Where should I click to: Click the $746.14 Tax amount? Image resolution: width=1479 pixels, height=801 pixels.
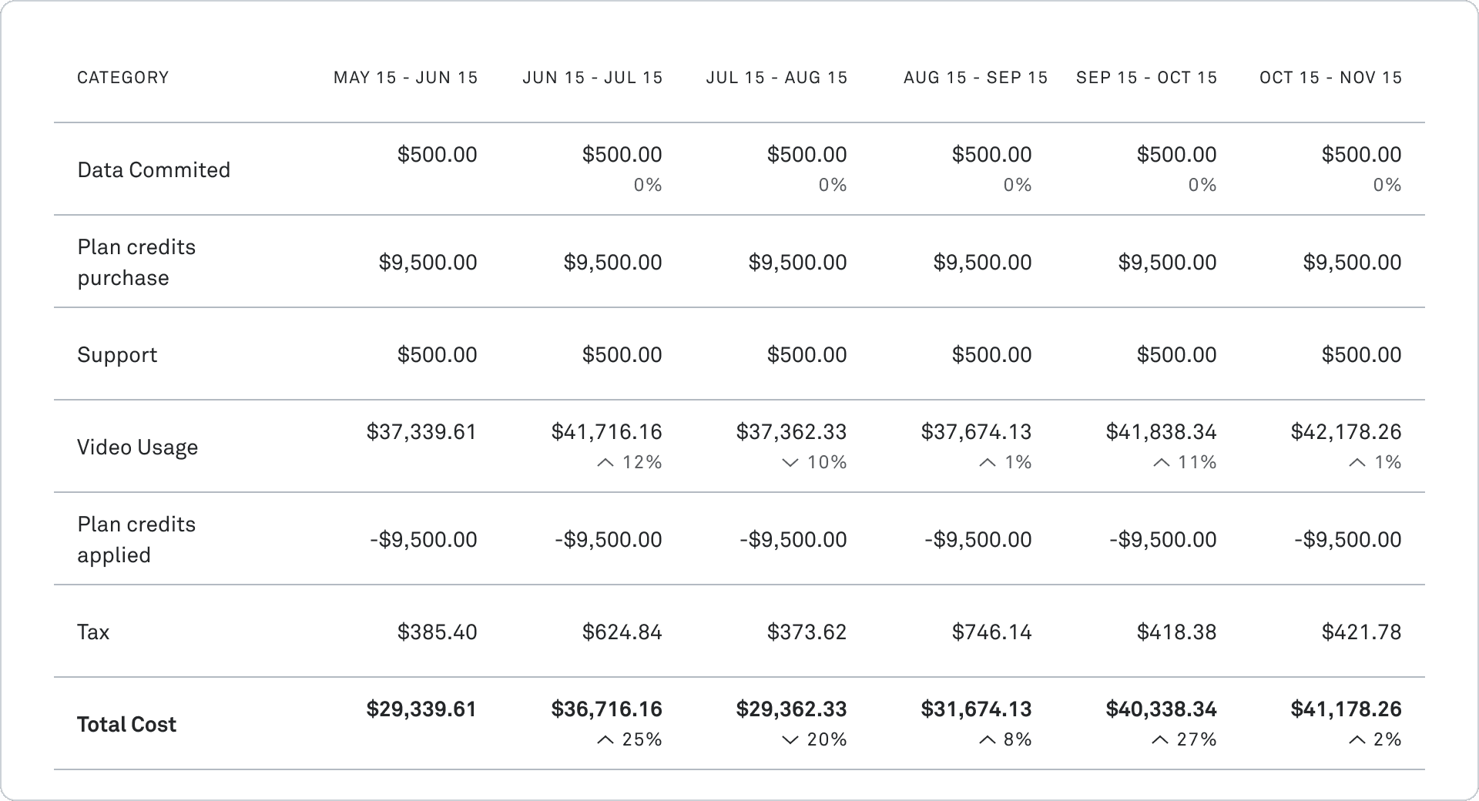click(x=991, y=632)
